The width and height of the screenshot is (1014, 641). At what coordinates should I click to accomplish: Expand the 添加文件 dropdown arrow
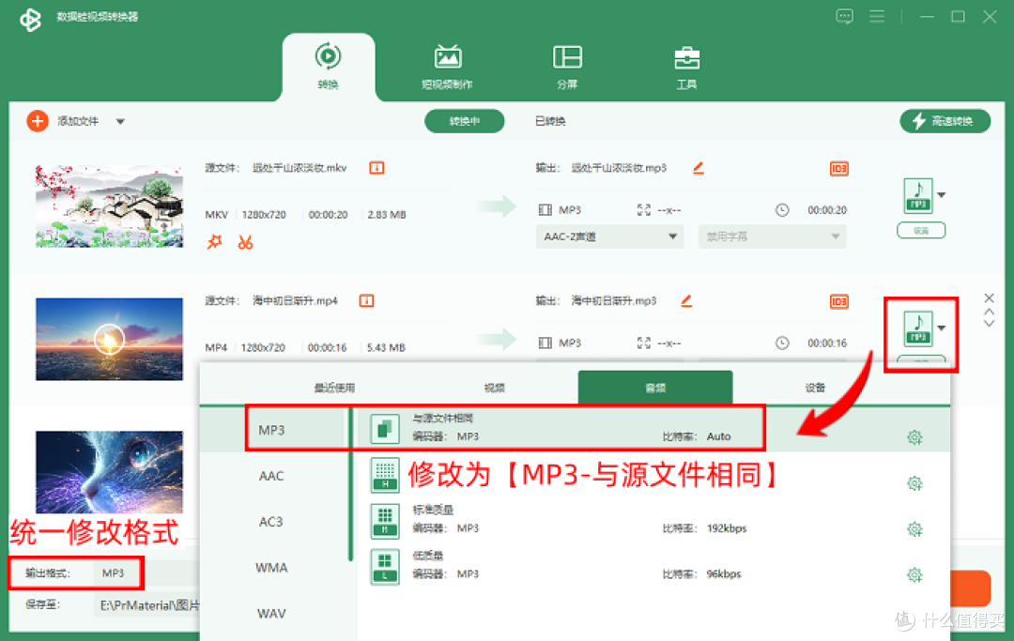(120, 121)
